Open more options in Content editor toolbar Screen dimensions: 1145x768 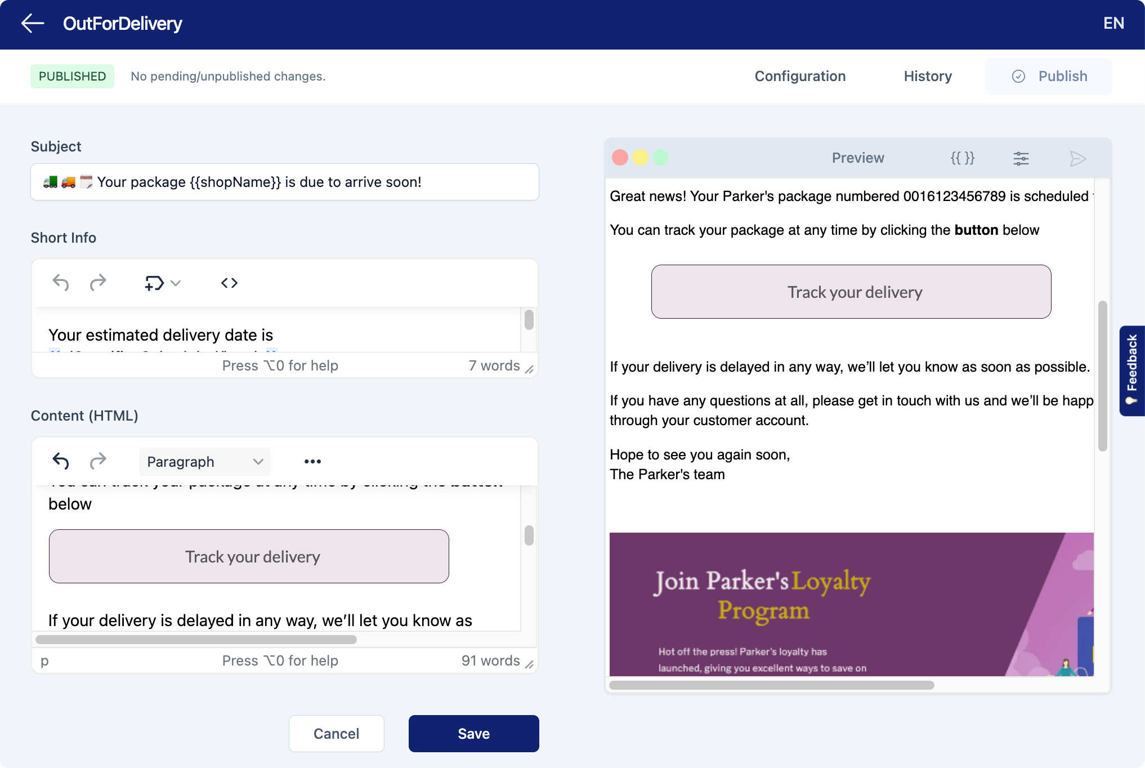tap(312, 461)
